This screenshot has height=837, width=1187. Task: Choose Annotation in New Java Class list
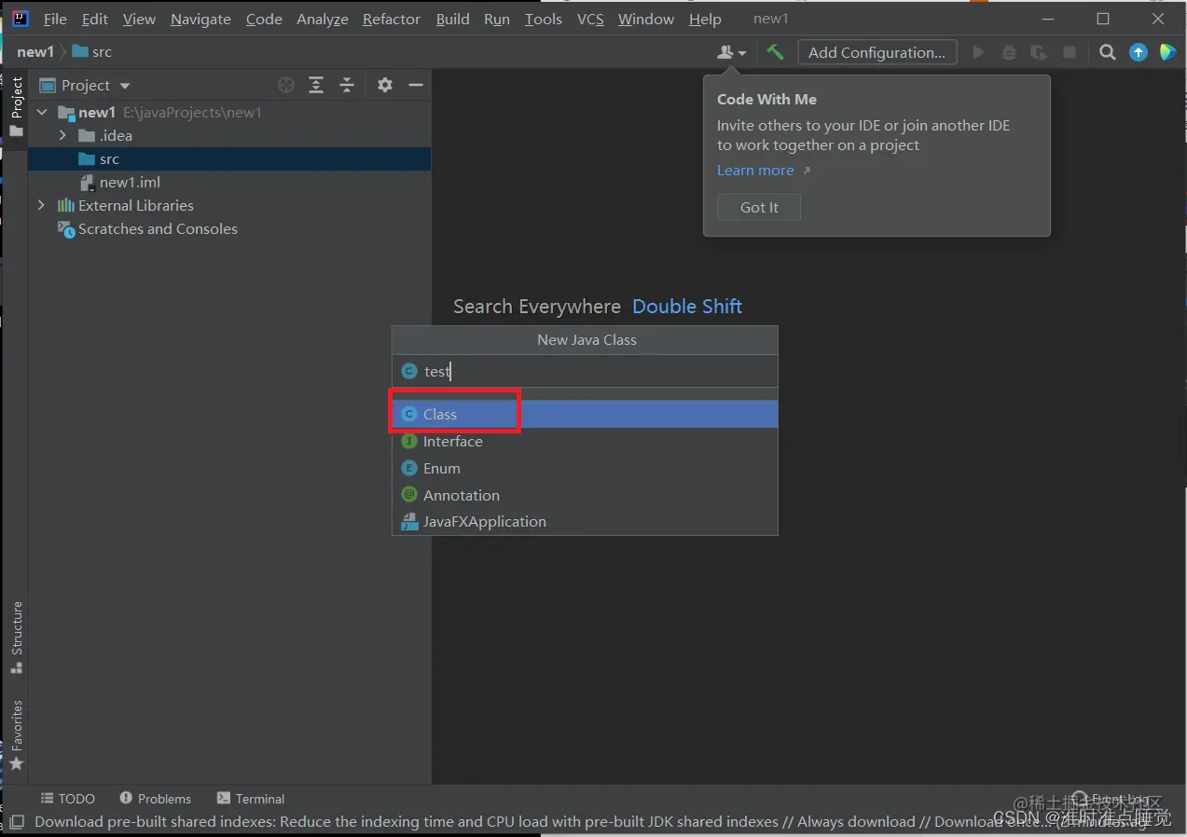point(585,495)
